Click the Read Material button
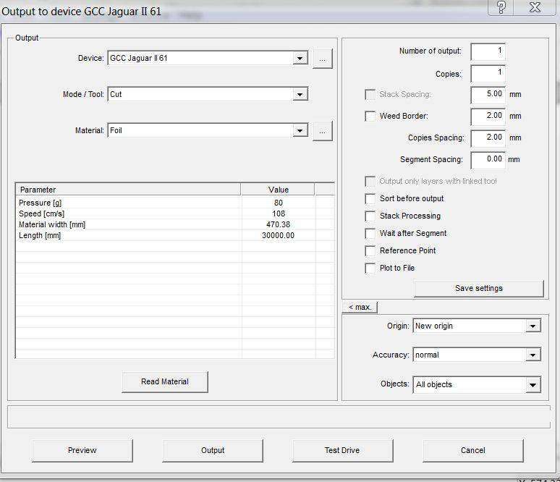The image size is (560, 482). click(x=165, y=381)
